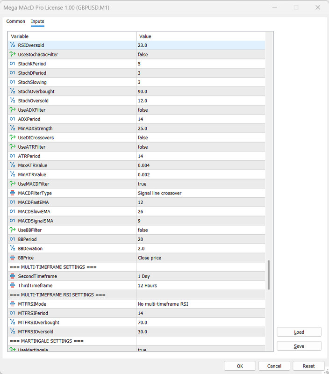Image resolution: width=329 pixels, height=374 pixels.
Task: Click the integer icon beside MACDSlowEMA
Action: (13, 212)
